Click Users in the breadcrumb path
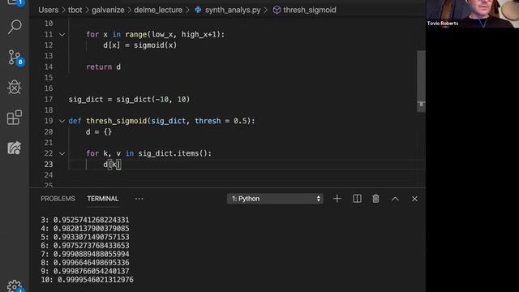The height and width of the screenshot is (292, 519). [x=49, y=10]
